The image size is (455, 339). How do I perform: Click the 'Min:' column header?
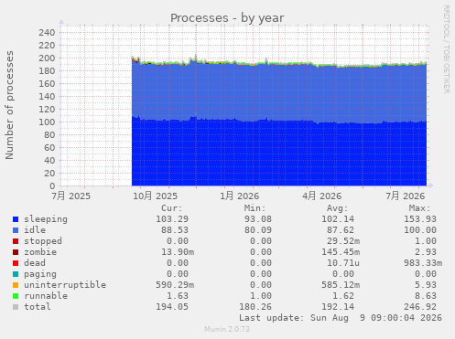tap(255, 208)
